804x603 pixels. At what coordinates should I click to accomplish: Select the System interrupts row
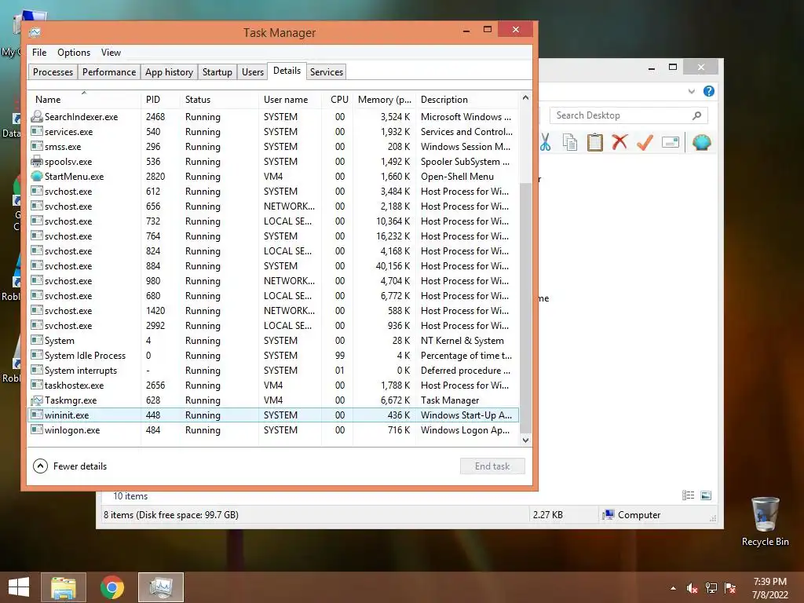tap(274, 371)
